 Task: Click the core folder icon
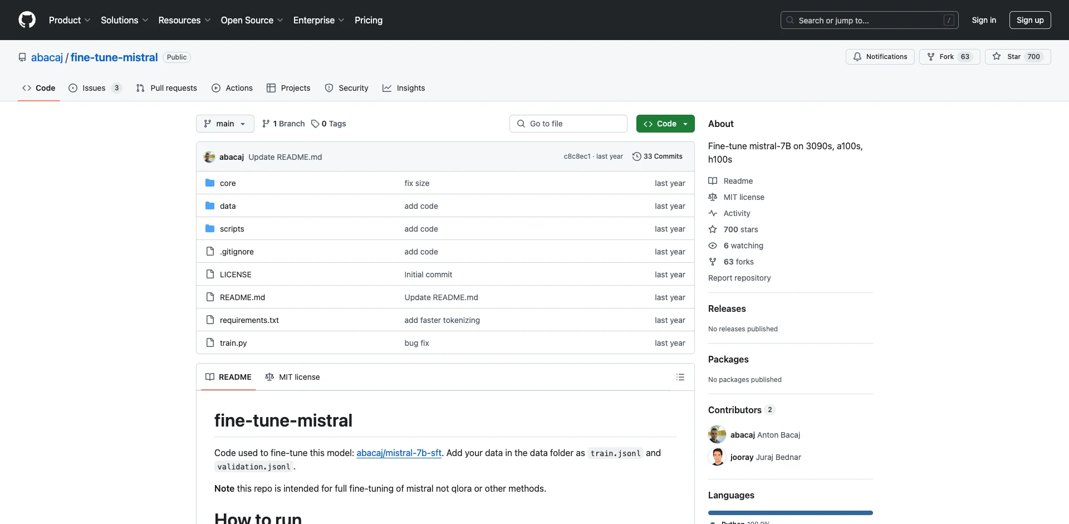(x=210, y=183)
